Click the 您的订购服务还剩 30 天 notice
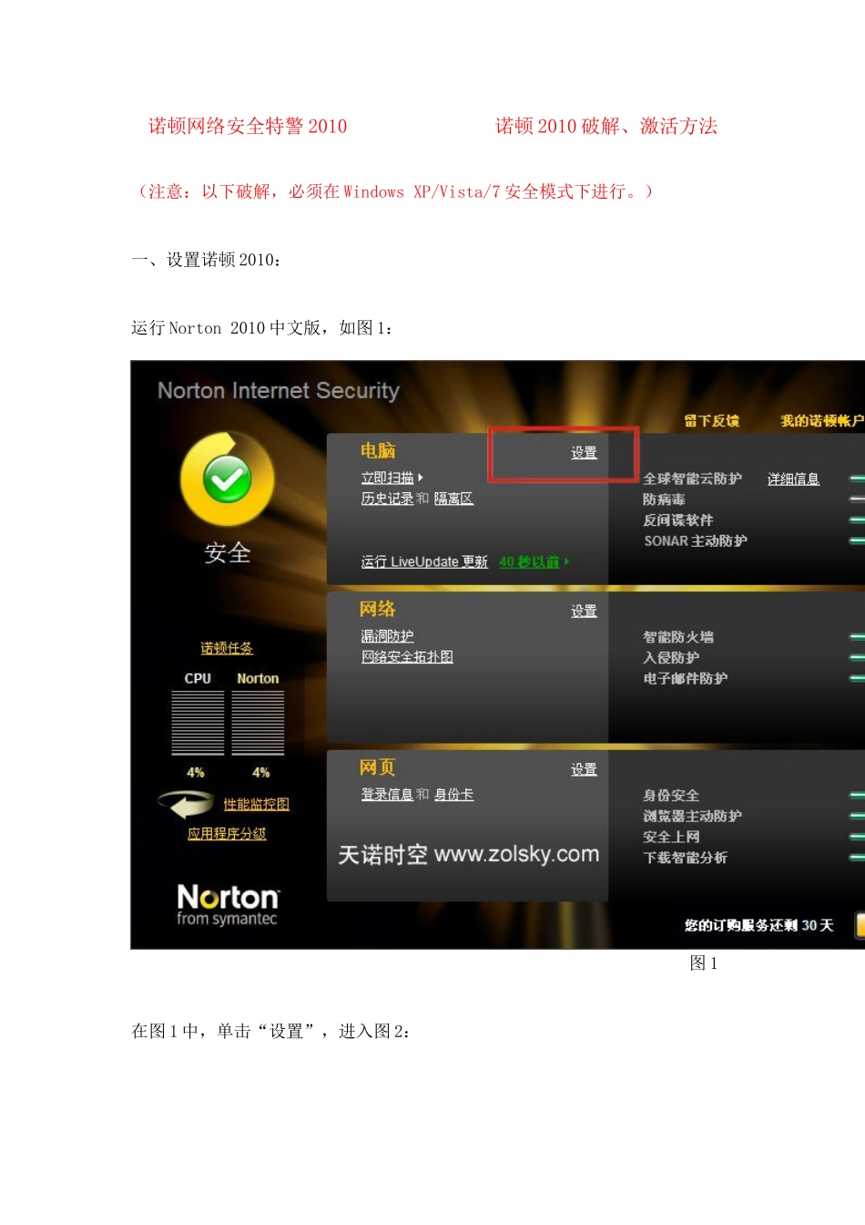The height and width of the screenshot is (1225, 865). [x=758, y=925]
